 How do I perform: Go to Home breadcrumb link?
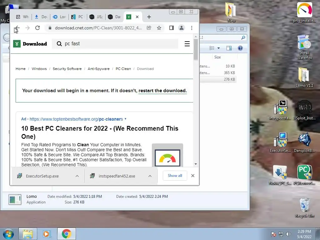point(21,69)
